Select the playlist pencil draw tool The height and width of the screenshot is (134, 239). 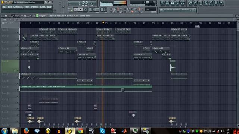point(10,16)
